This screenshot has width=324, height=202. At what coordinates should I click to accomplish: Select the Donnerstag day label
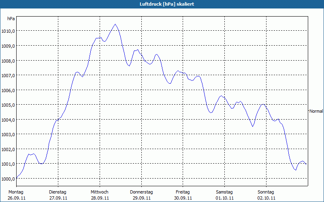click(141, 192)
